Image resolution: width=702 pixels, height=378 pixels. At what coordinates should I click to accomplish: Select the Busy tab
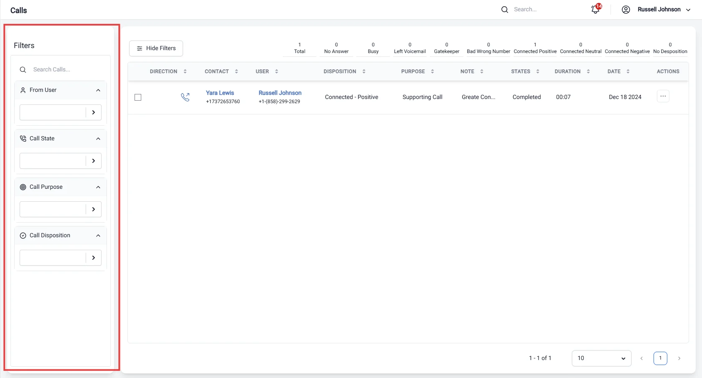(x=373, y=48)
